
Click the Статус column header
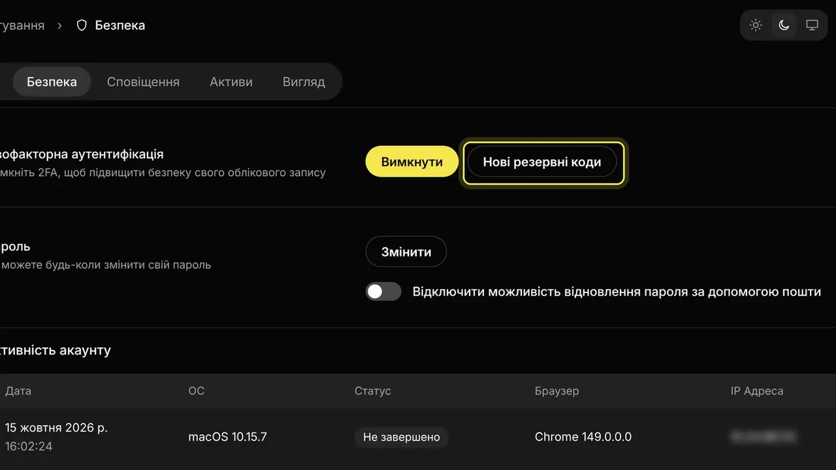373,391
